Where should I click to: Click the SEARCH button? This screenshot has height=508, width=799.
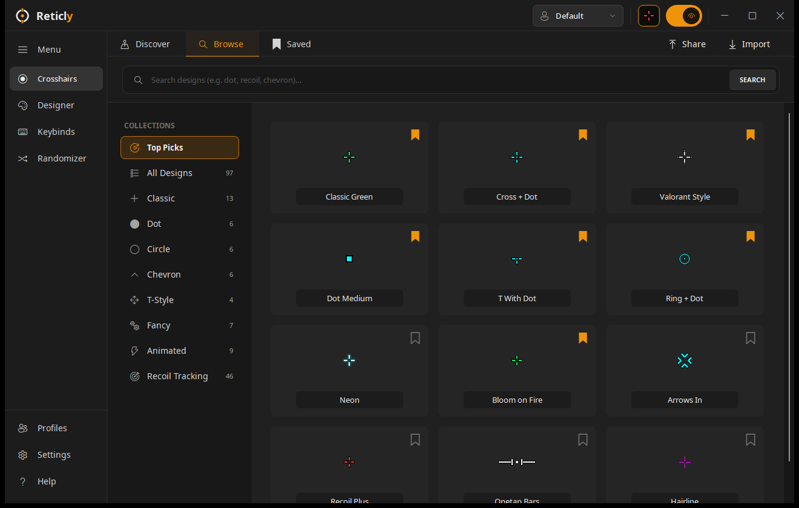pyautogui.click(x=752, y=80)
